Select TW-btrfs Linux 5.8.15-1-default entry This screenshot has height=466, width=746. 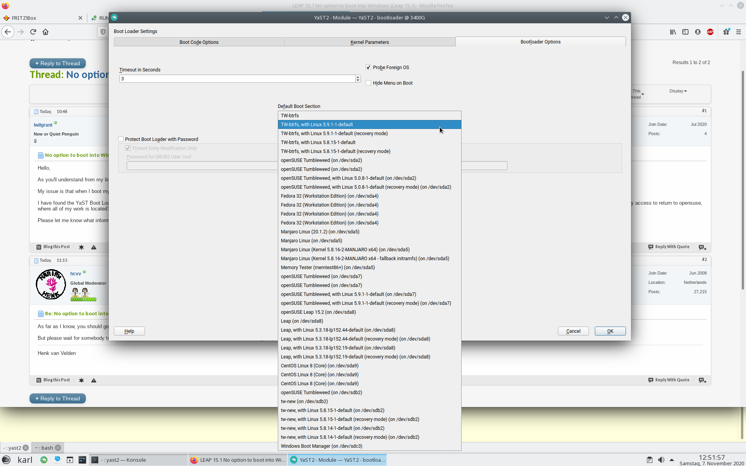coord(370,143)
